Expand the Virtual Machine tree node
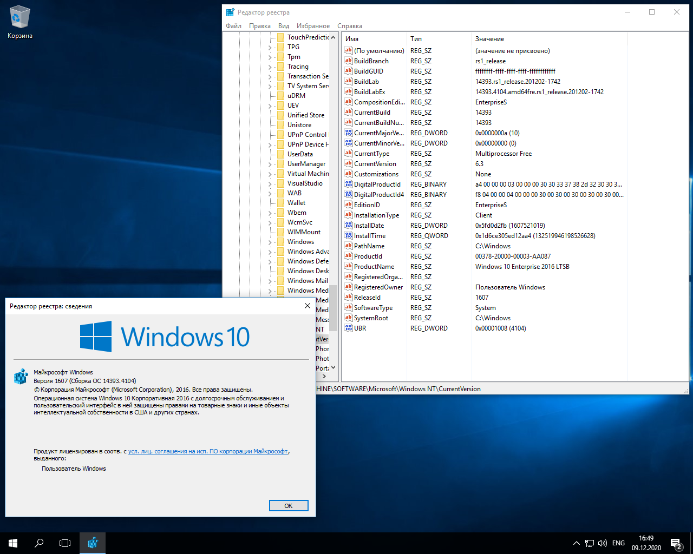Image resolution: width=693 pixels, height=554 pixels. pos(270,174)
